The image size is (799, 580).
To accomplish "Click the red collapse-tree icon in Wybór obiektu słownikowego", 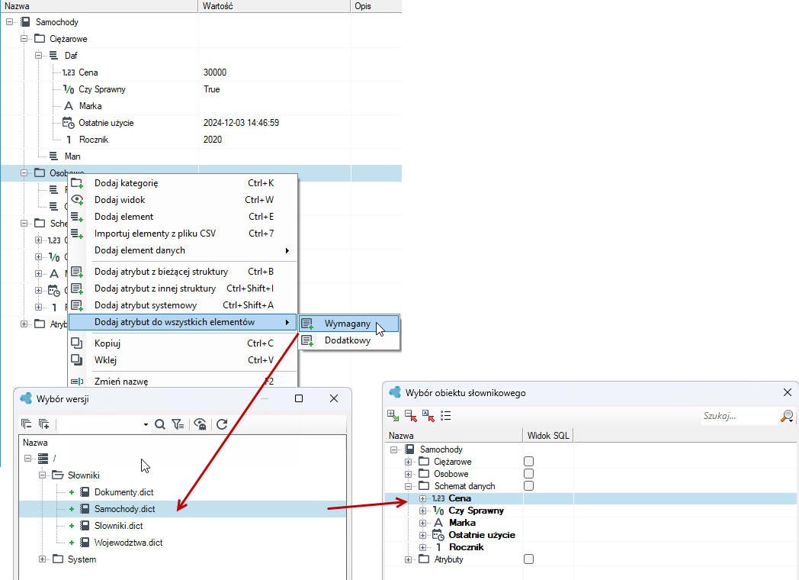I will point(411,416).
